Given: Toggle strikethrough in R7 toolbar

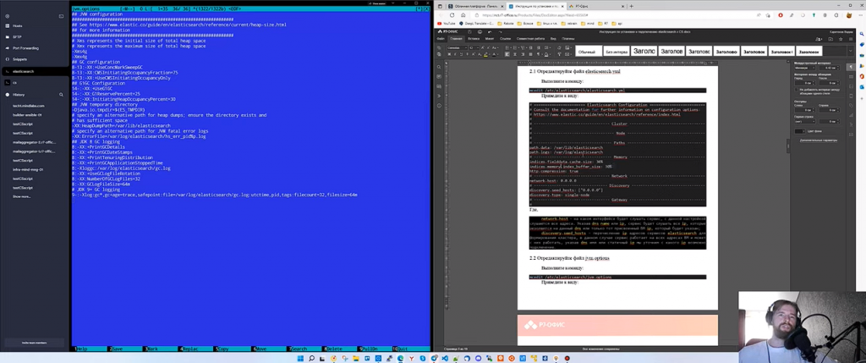Looking at the screenshot, I should (x=467, y=54).
